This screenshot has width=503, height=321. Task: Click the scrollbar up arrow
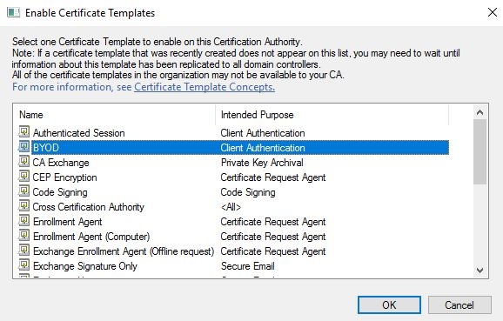coord(480,112)
